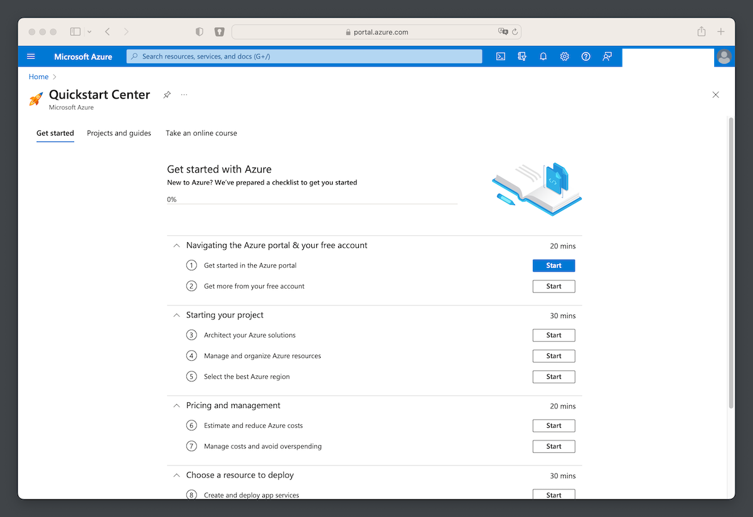Go back in Safari
753x517 pixels.
pyautogui.click(x=107, y=31)
